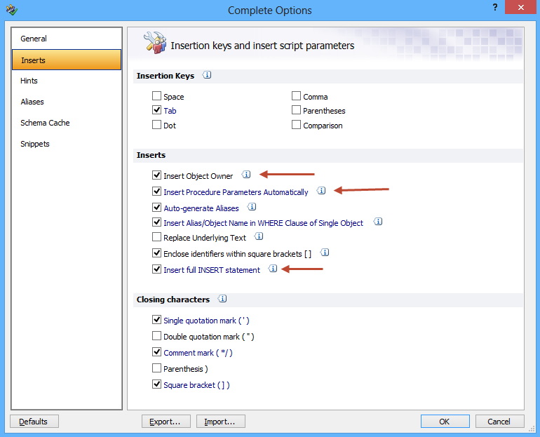Disable Insert Procedure Parameters Automatically
Viewport: 540px width, 437px height.
point(156,191)
